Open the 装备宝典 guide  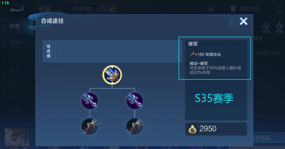point(245,9)
